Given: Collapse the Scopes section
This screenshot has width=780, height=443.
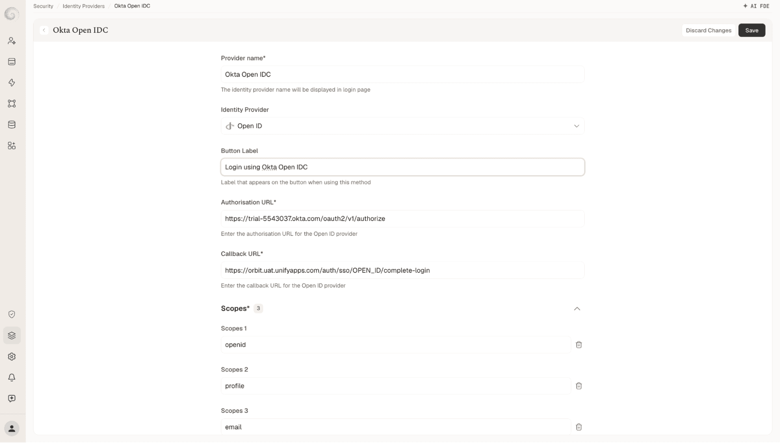Looking at the screenshot, I should (577, 309).
